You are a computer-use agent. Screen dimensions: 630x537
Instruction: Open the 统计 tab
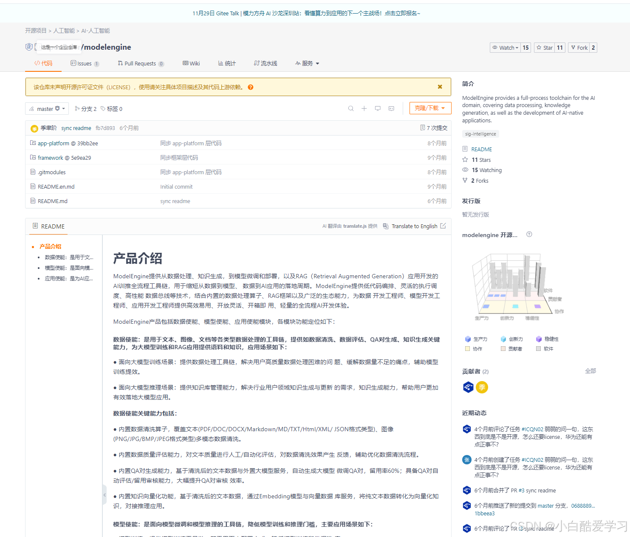(227, 63)
